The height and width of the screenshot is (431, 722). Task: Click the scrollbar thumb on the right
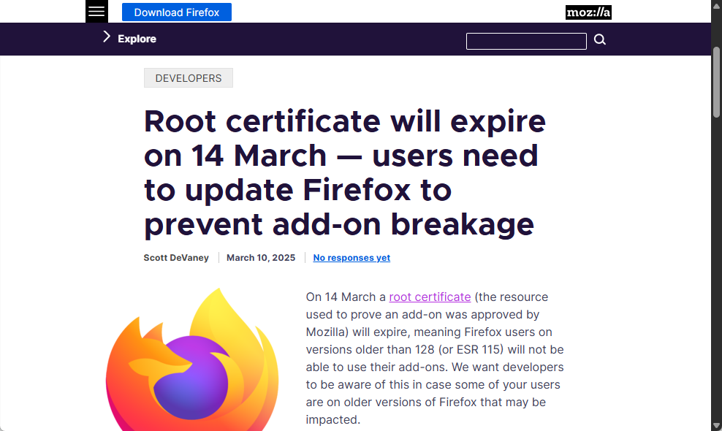715,80
